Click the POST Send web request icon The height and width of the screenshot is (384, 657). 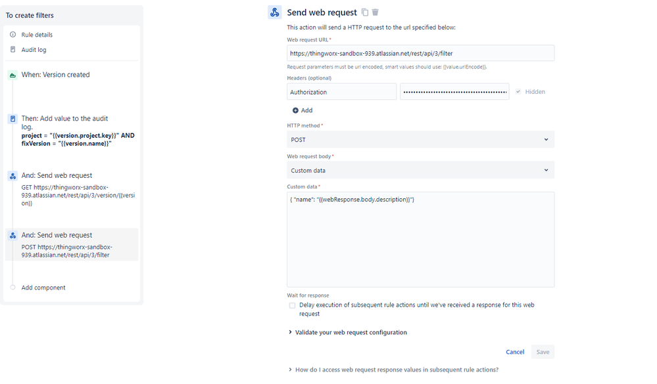(12, 236)
